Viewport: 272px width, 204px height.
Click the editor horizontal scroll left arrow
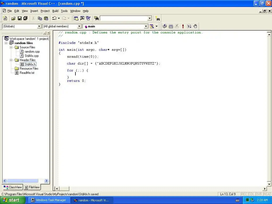pyautogui.click(x=57, y=189)
